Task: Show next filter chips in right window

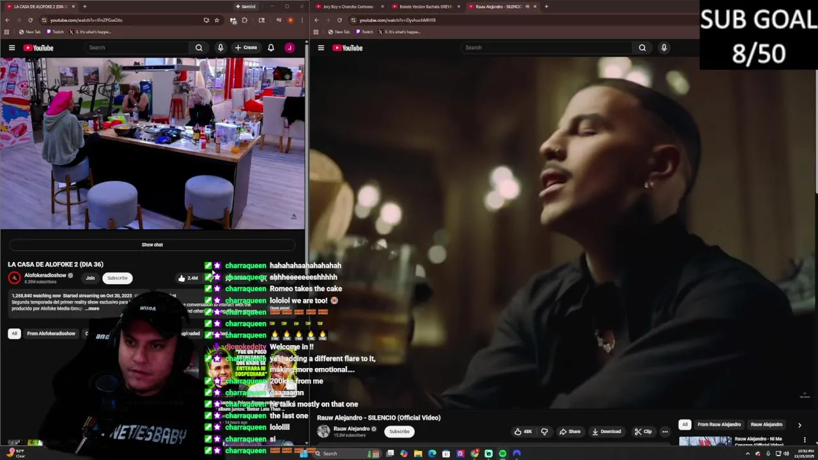Action: click(x=799, y=425)
